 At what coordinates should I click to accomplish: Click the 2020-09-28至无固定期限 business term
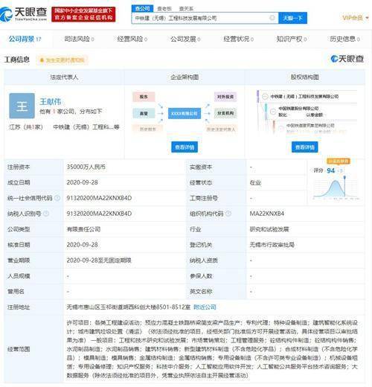tap(99, 260)
